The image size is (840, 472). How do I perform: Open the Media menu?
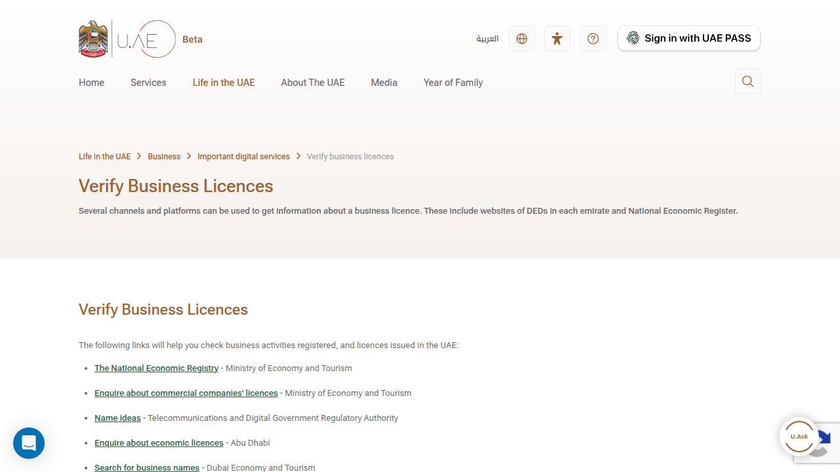tap(384, 83)
